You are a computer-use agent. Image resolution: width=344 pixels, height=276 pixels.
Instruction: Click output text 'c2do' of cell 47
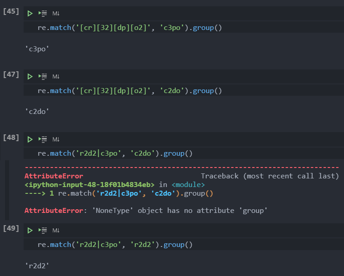(x=37, y=112)
